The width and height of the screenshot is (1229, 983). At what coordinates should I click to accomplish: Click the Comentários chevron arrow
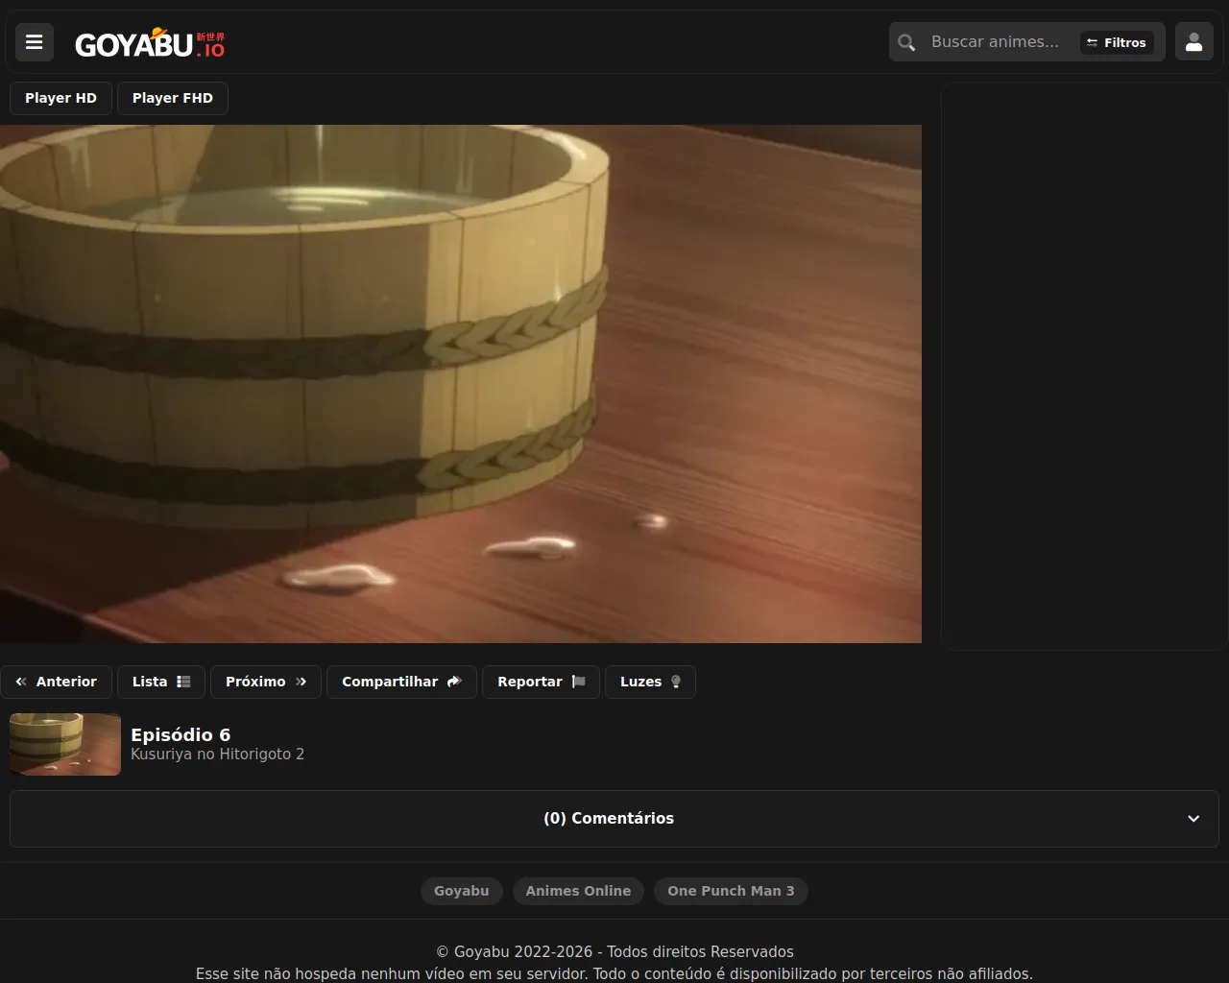click(x=1193, y=819)
